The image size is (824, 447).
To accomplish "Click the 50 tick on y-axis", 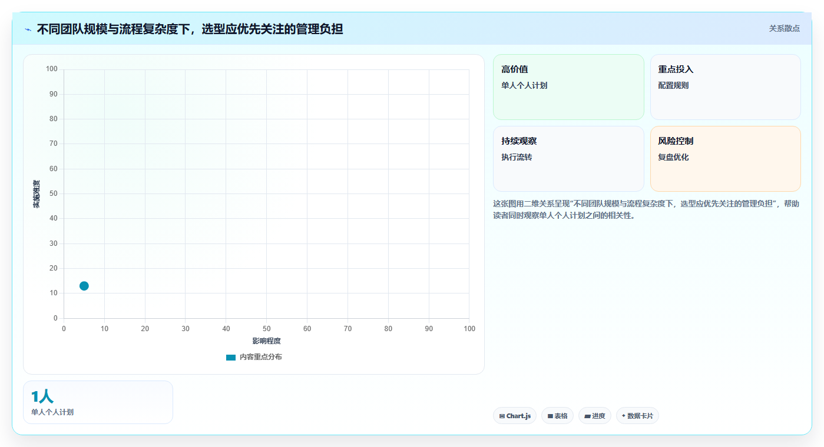I will 54,194.
